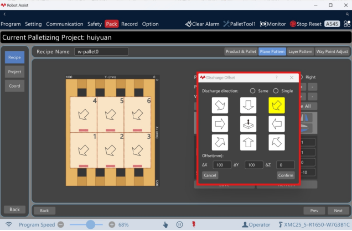The image size is (352, 231).
Task: Switch to Product & Pallet tab
Action: [241, 51]
